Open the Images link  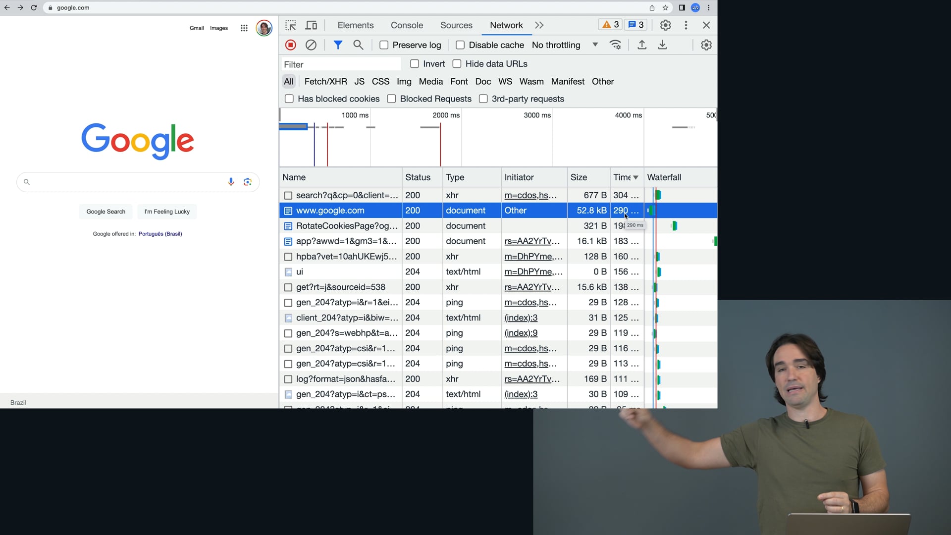point(219,28)
